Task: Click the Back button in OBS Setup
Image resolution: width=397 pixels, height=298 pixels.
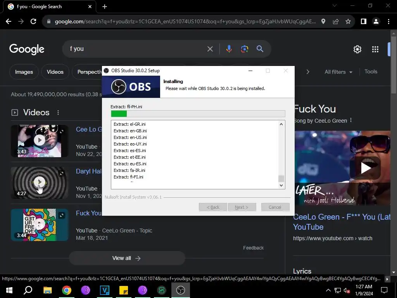Action: (213, 207)
